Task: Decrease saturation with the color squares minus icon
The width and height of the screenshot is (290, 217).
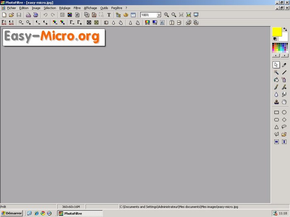Action: [x=55, y=22]
